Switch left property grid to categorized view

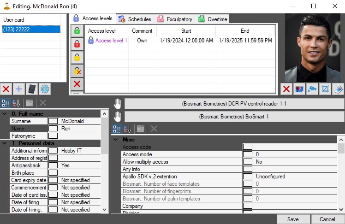click(6, 103)
